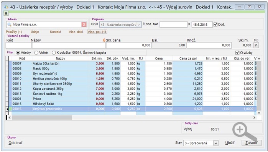Image resolution: width=268 pixels, height=152 pixels.
Task: Click the Vyd. mn. column header
Action: 128,59
